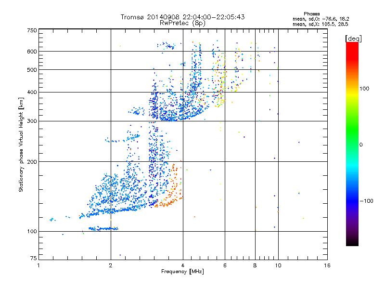Click the plot title 'Tromsø 20140908 22:04:00-22:05:43'
385x289 pixels.
tap(182, 17)
